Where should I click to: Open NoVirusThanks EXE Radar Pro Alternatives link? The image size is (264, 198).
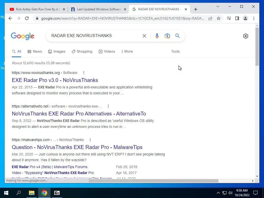point(79,114)
